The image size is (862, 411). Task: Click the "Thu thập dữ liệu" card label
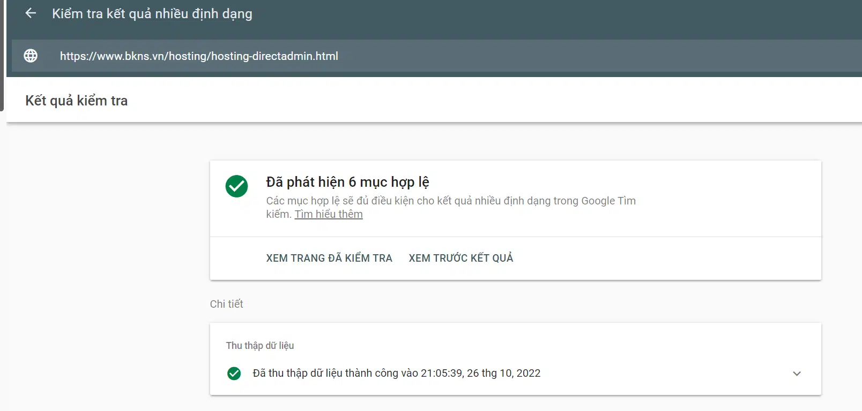[260, 346]
